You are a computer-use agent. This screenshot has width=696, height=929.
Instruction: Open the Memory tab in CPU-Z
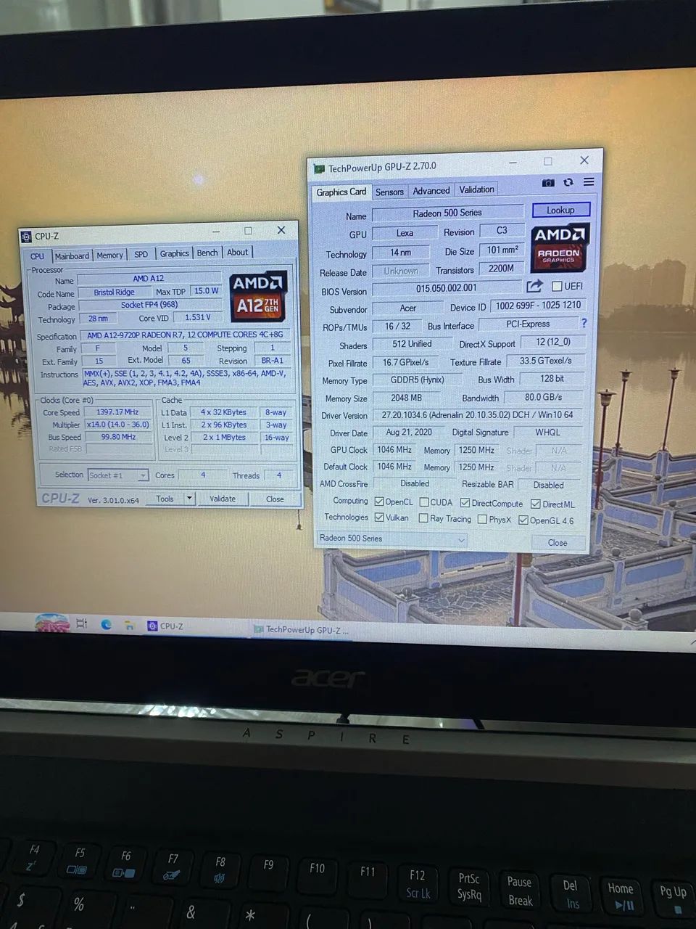click(109, 255)
